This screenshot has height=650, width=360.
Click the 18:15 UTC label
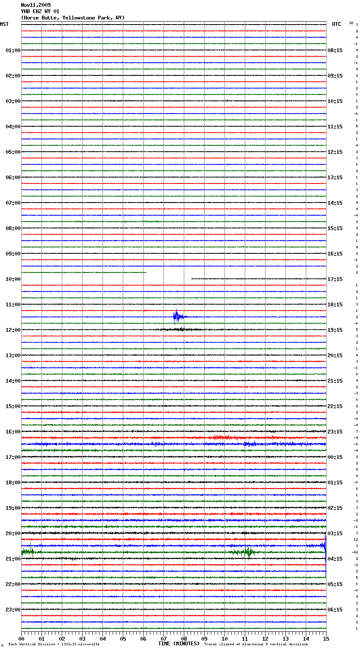point(335,305)
